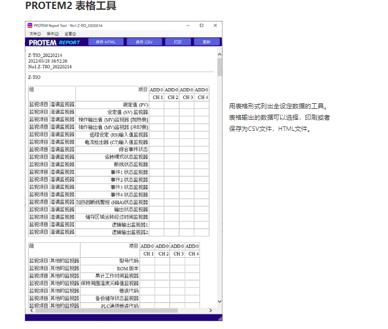Click the window resize grip icon
The width and height of the screenshot is (388, 329).
(220, 319)
